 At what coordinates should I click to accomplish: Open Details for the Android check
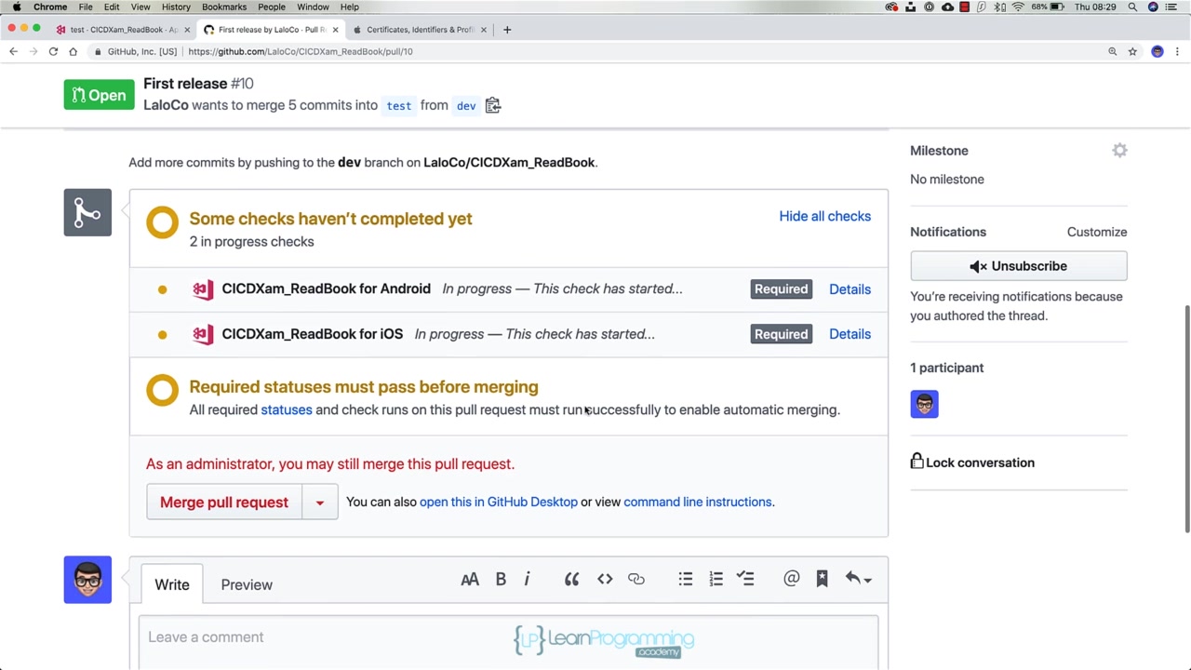pyautogui.click(x=850, y=289)
